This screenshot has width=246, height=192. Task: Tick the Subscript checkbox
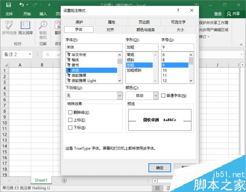click(x=70, y=128)
